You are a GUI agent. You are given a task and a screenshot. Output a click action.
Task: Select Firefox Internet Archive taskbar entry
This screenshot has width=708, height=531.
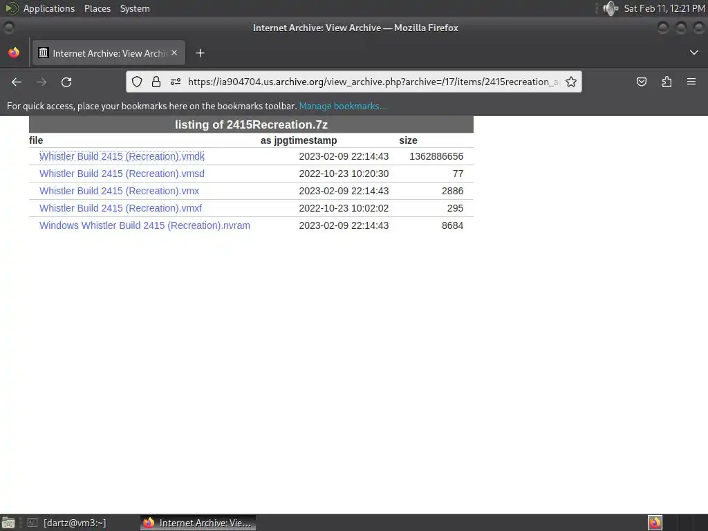[198, 523]
